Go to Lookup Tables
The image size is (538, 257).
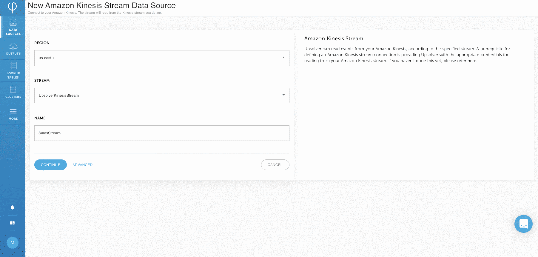click(13, 71)
